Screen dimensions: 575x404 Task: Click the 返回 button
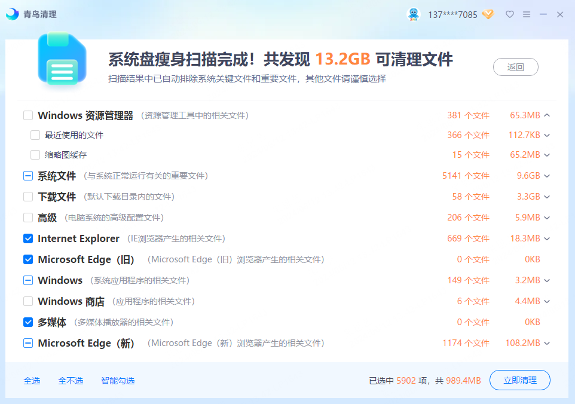516,67
